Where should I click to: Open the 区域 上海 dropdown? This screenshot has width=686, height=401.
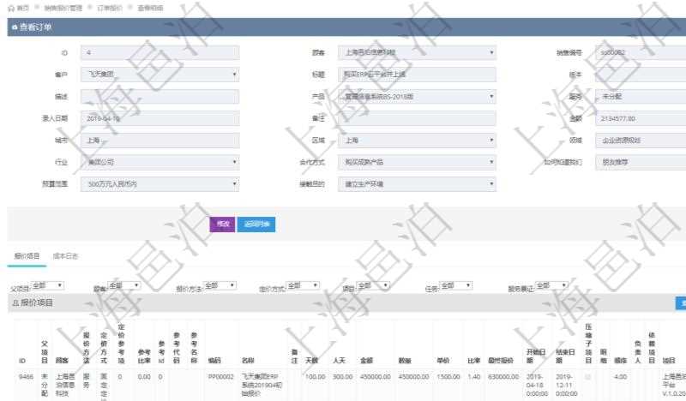pyautogui.click(x=417, y=140)
